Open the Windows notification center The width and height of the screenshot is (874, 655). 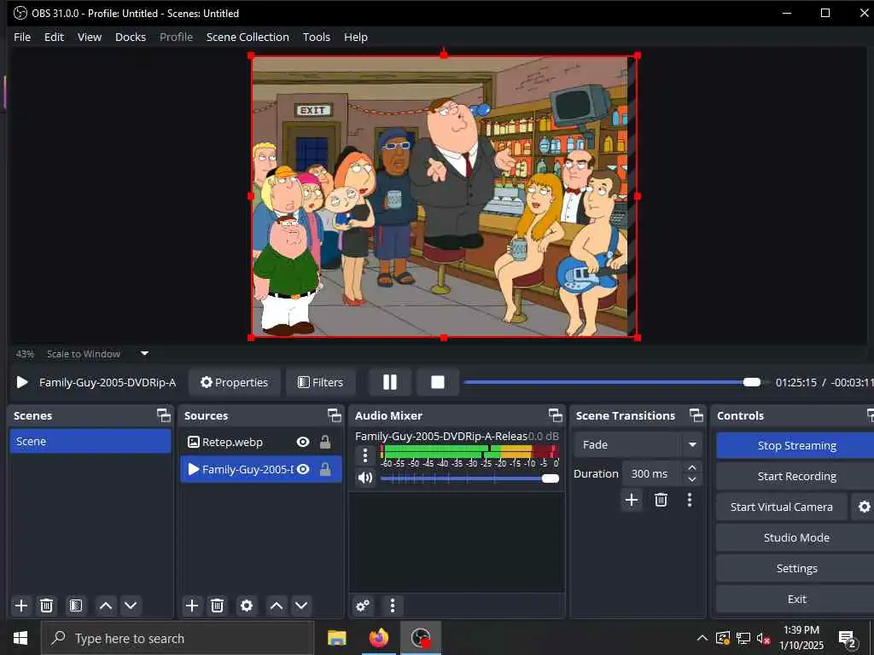click(x=847, y=639)
